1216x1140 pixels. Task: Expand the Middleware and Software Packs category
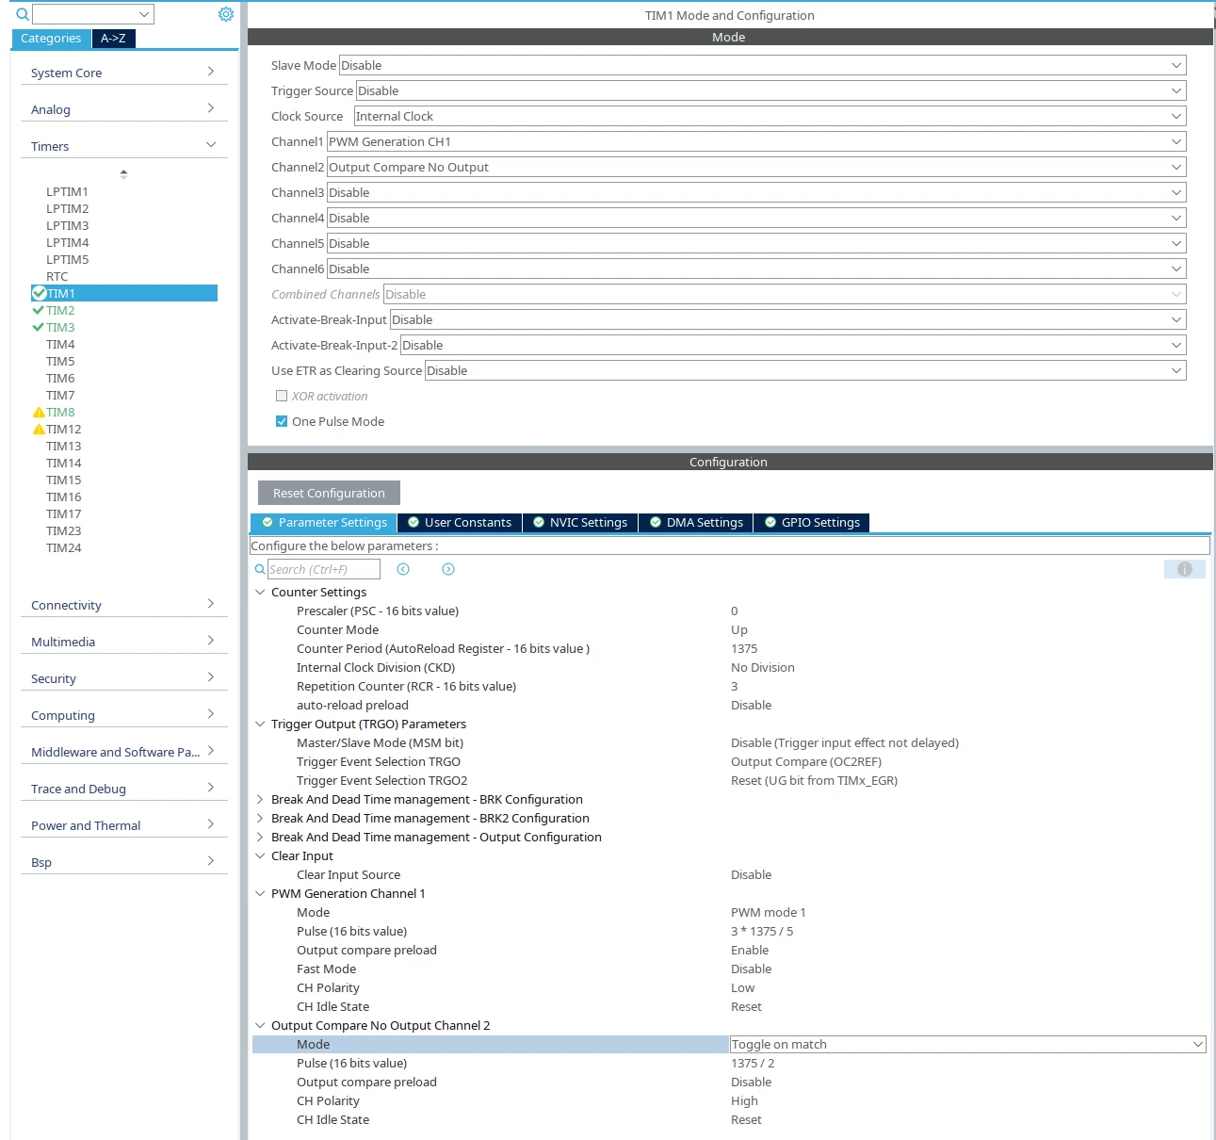tap(123, 752)
